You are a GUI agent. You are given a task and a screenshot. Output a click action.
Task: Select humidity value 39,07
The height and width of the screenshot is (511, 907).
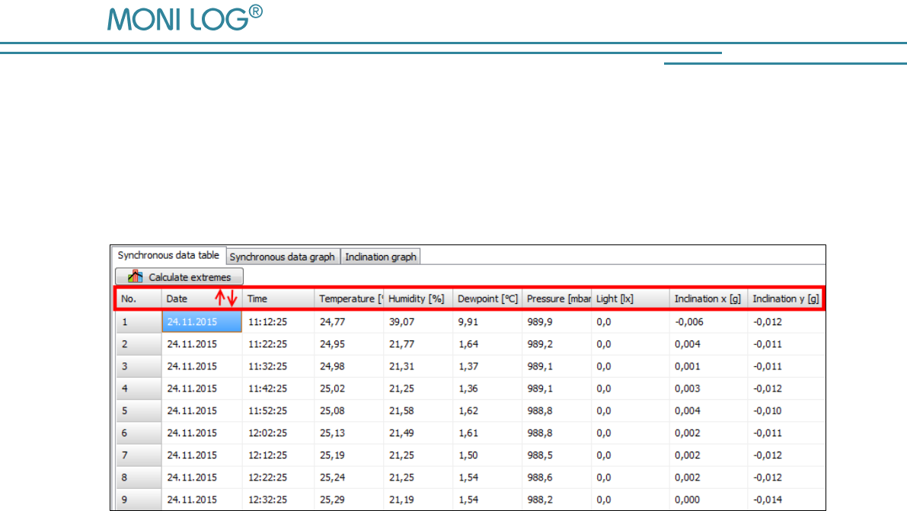[401, 322]
